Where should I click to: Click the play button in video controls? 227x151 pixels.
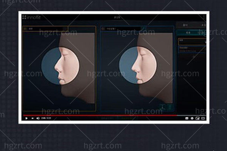(x=26, y=118)
